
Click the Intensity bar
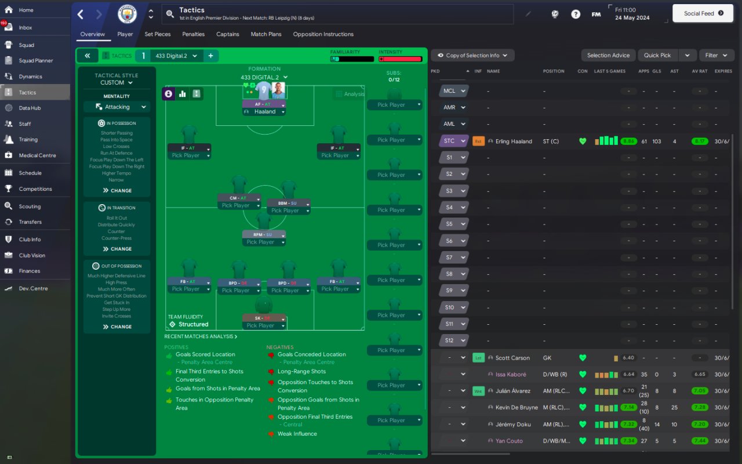(401, 59)
